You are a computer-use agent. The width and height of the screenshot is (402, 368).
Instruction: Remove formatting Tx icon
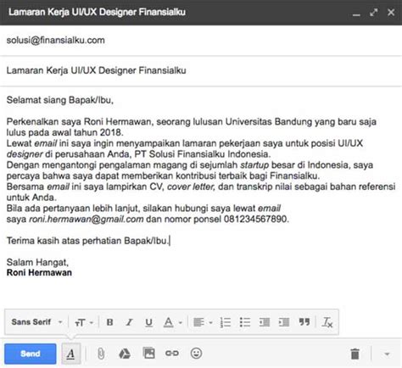[327, 322]
